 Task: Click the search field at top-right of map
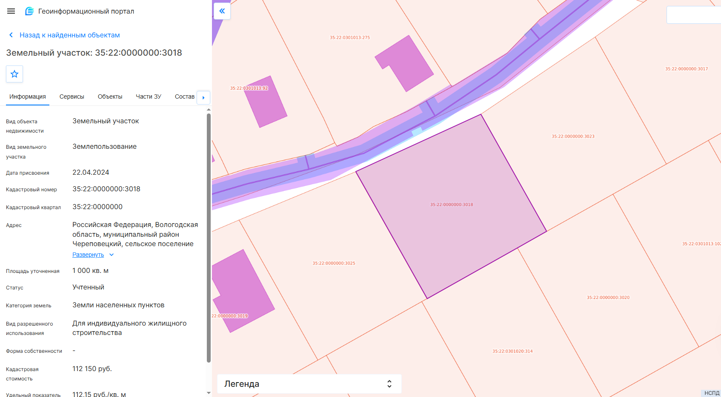click(694, 15)
